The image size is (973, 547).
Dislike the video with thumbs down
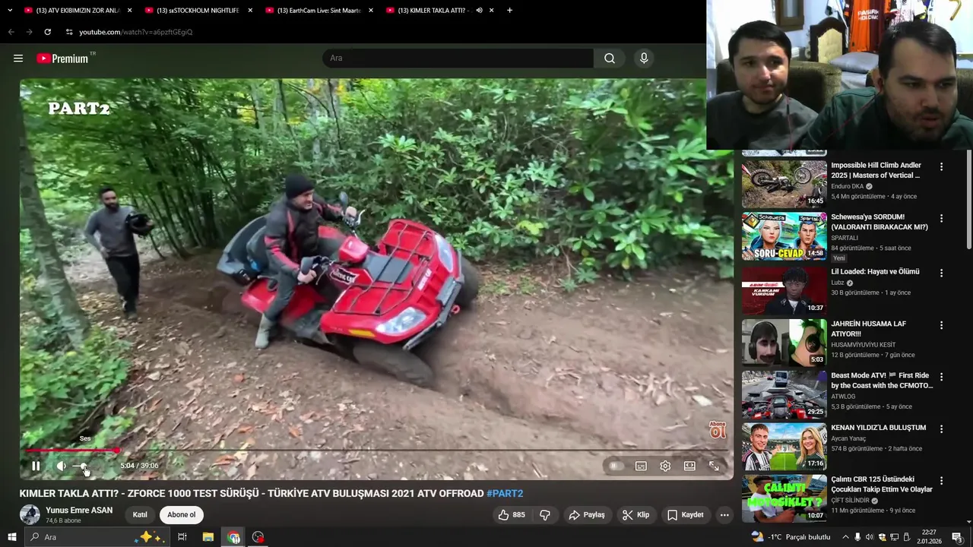click(545, 515)
